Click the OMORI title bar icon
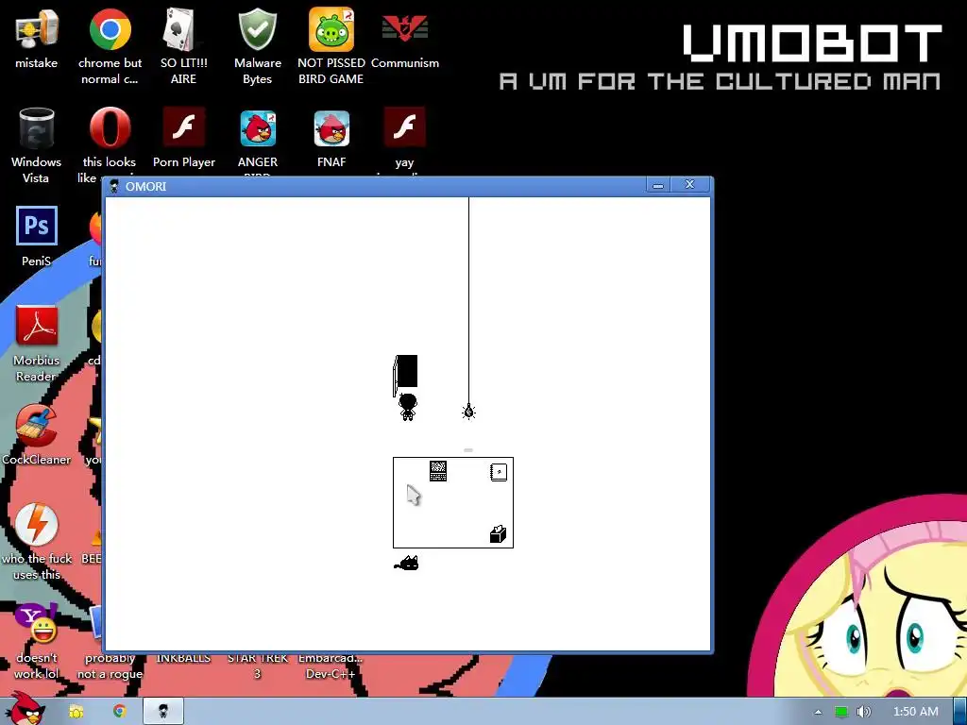The width and height of the screenshot is (967, 725). [114, 186]
